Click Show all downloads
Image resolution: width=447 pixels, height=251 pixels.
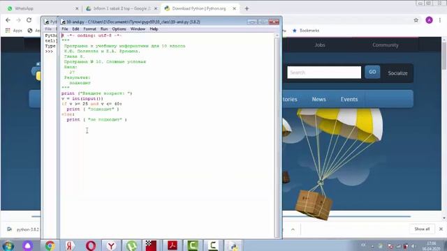(x=422, y=229)
